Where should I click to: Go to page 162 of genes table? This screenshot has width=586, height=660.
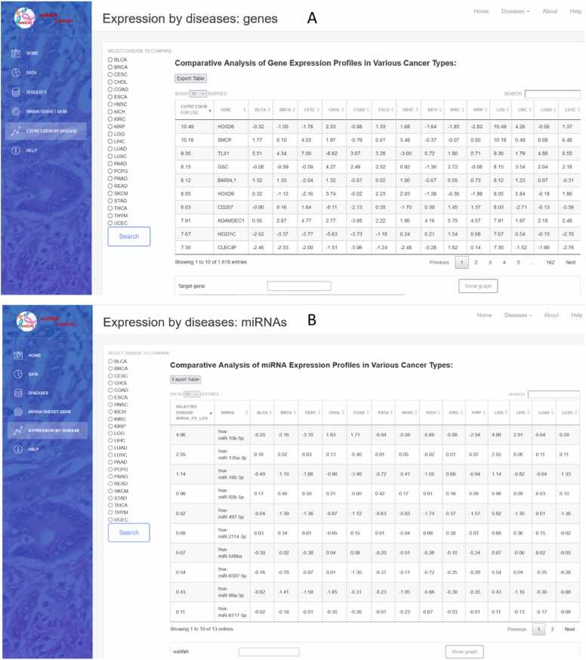[550, 262]
